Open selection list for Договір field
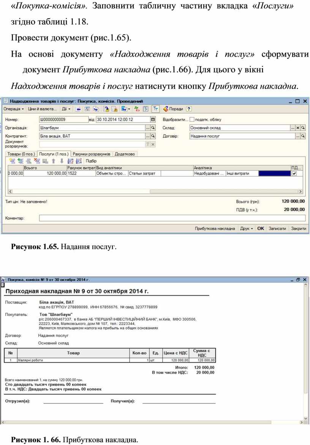Viewport: 310px width, 445px height. tap(298, 136)
